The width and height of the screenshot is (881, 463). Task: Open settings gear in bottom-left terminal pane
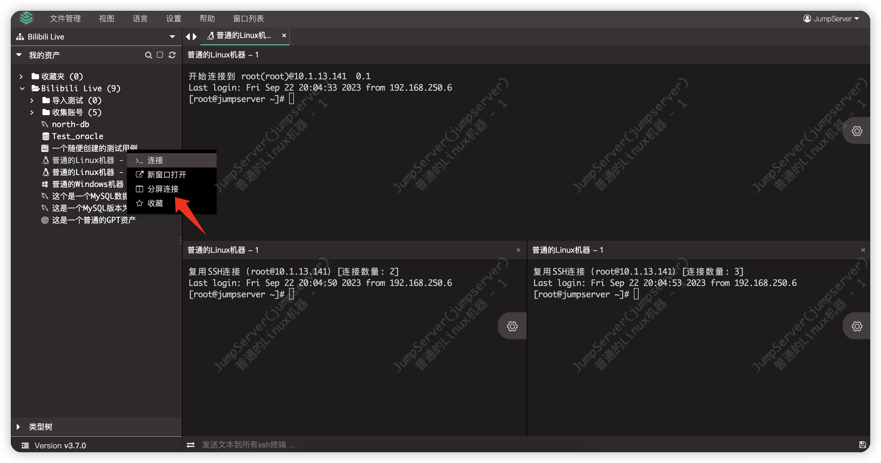click(512, 326)
